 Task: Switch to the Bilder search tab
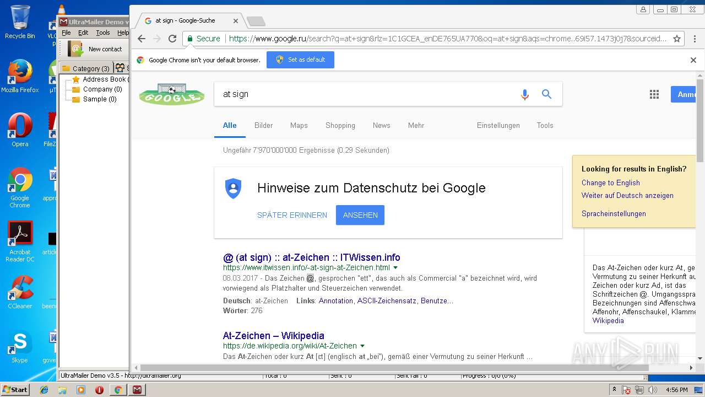[x=263, y=126]
